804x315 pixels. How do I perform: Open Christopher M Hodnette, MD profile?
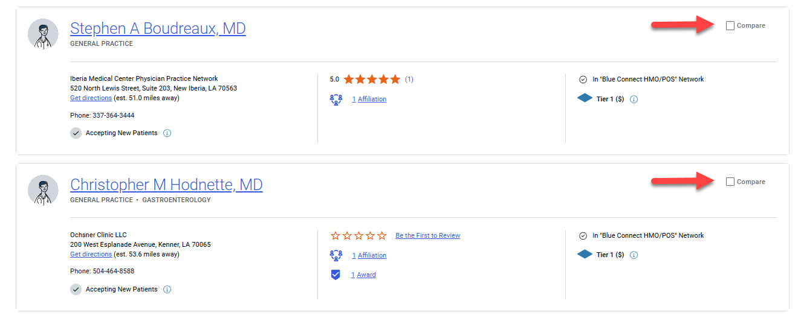coord(166,185)
